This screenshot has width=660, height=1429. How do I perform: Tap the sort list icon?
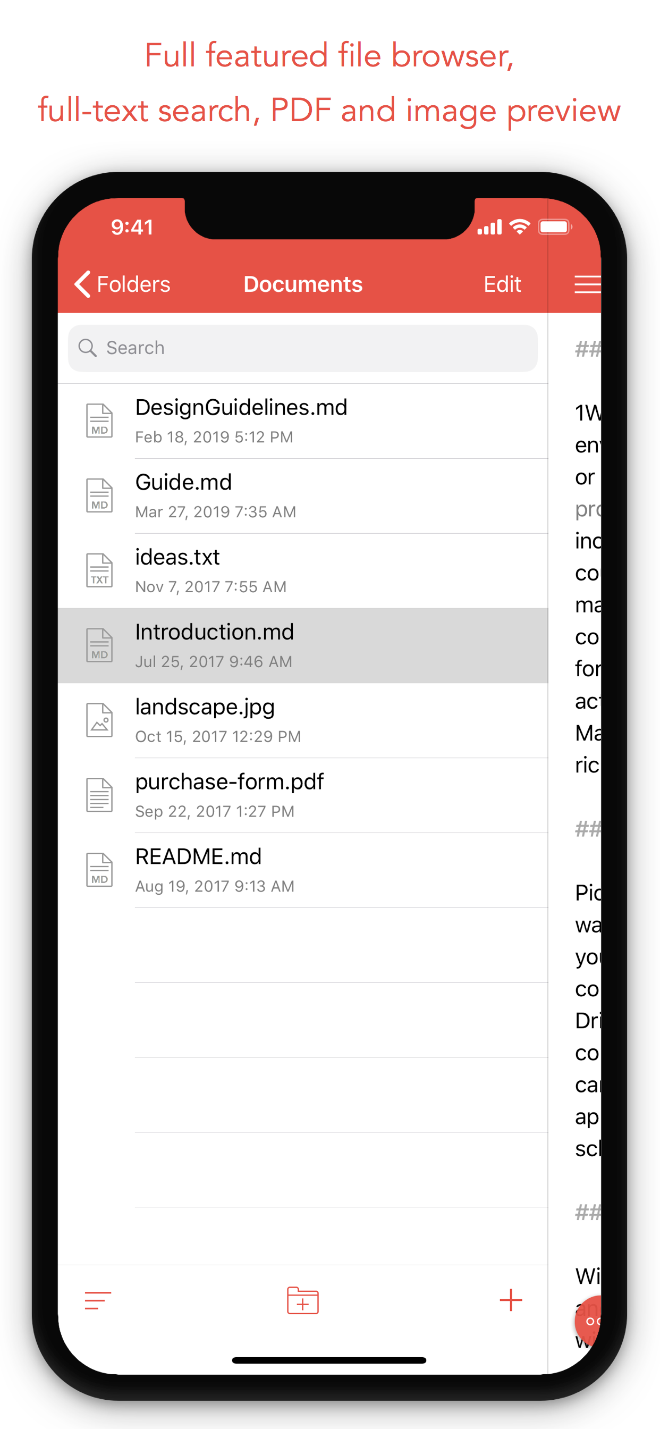[x=98, y=1300]
